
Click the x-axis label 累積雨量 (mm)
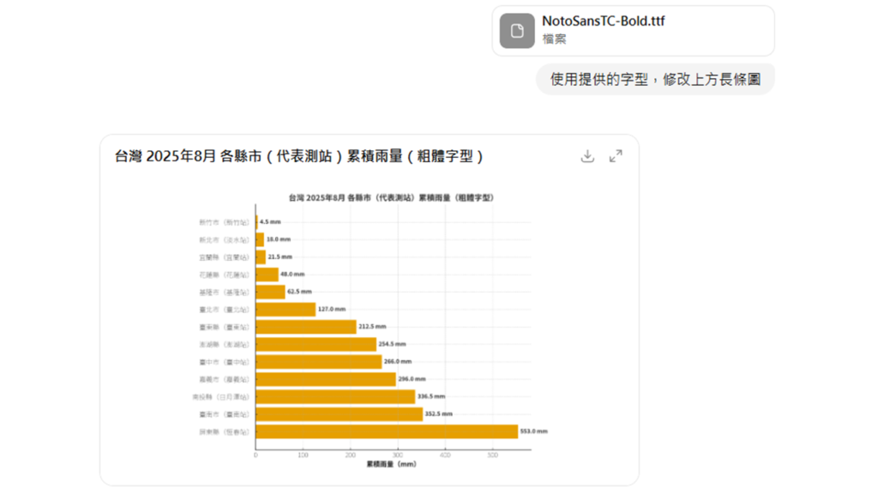coord(391,464)
